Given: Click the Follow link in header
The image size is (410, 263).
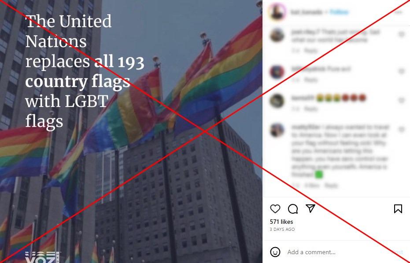Looking at the screenshot, I should point(339,12).
